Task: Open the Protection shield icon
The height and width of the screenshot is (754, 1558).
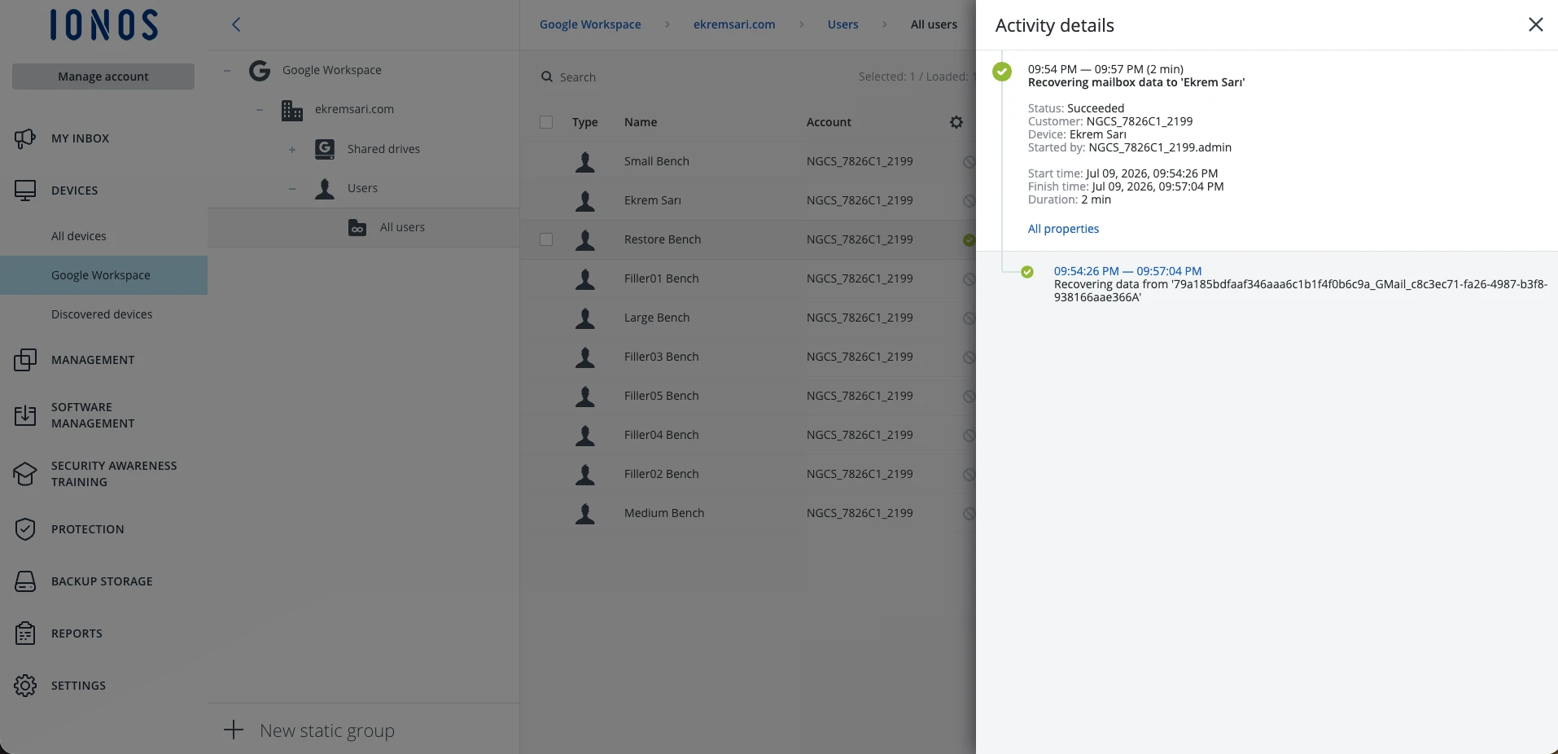Action: point(25,529)
